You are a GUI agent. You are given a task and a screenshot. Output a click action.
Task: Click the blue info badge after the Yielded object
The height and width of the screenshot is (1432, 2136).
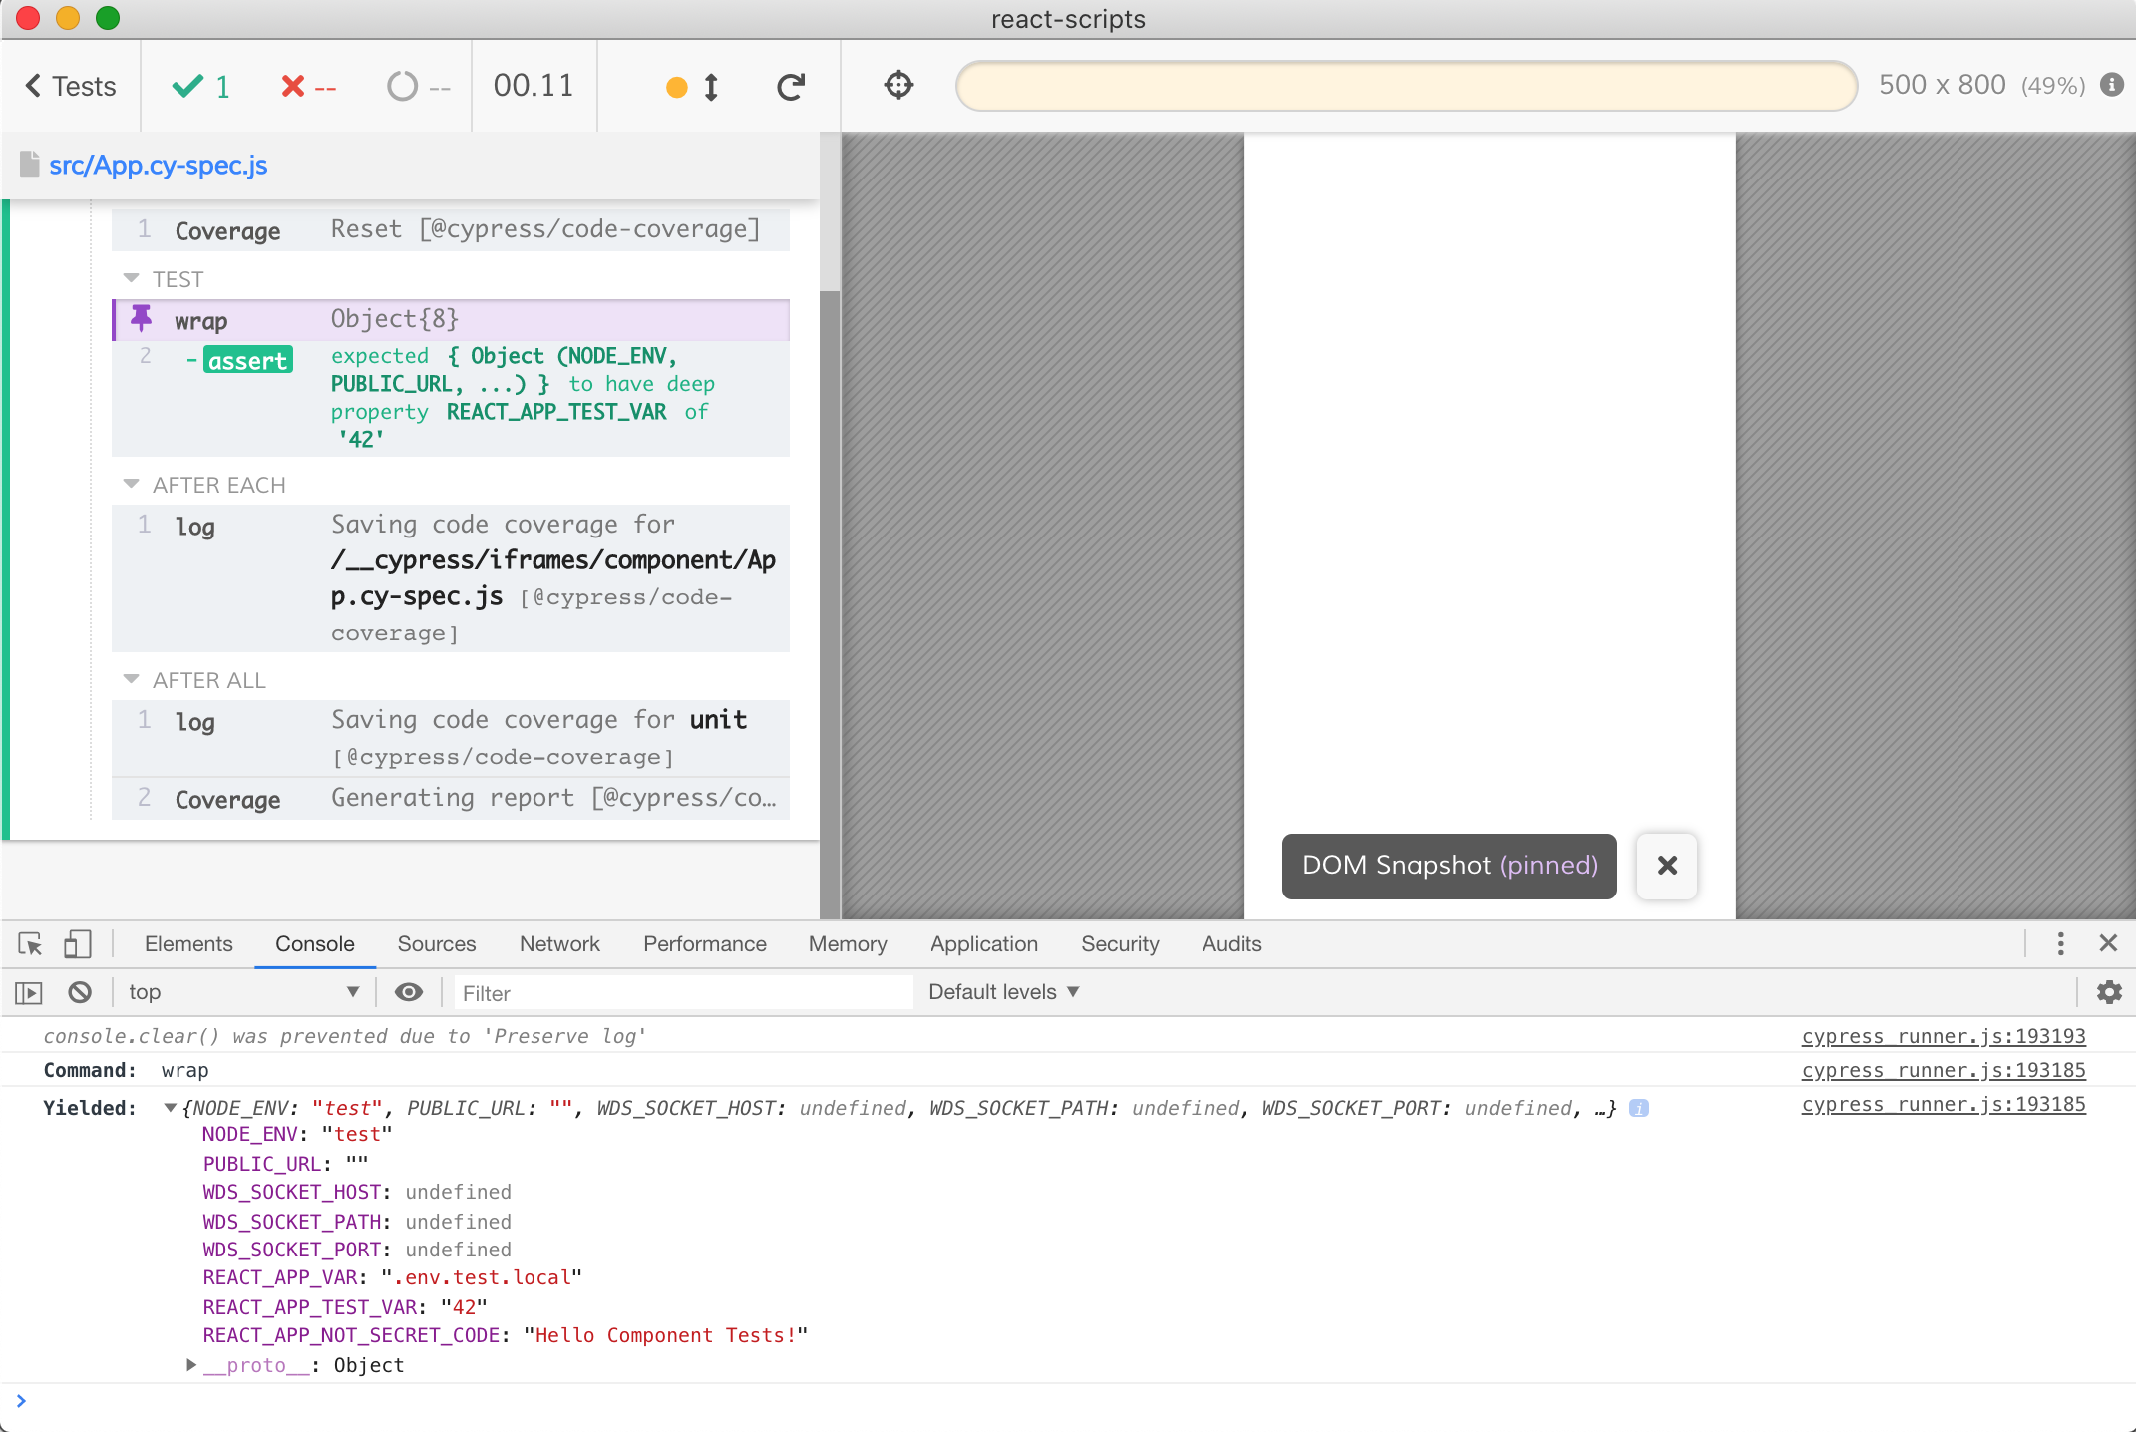[1638, 1108]
